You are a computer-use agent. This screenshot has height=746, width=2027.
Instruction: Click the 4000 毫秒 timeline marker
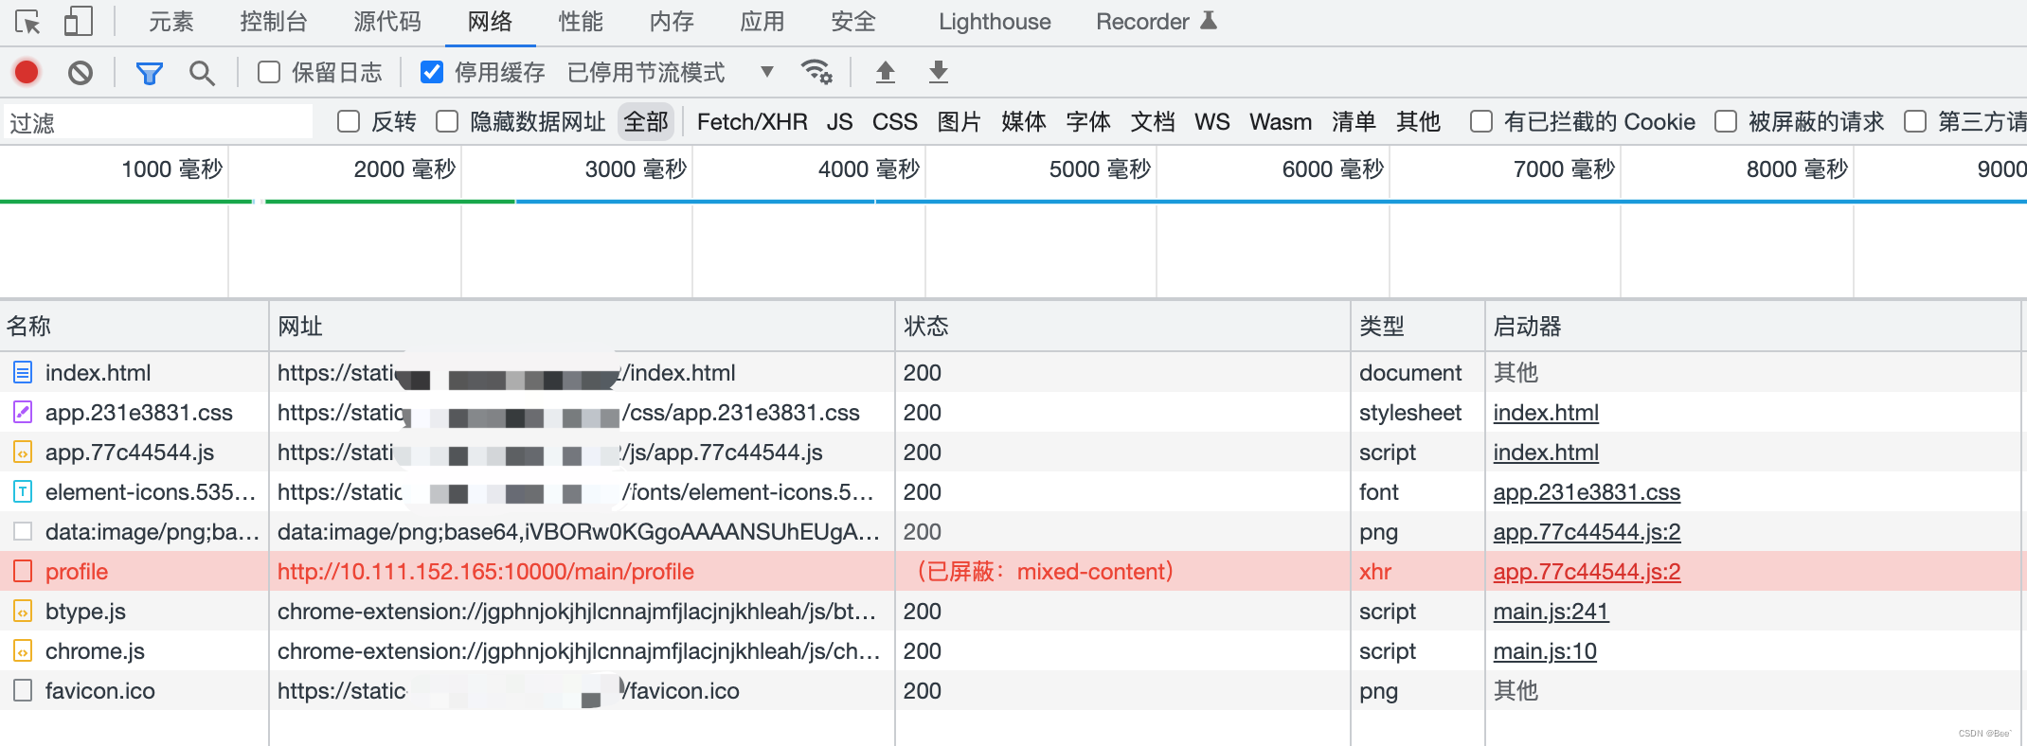click(869, 169)
